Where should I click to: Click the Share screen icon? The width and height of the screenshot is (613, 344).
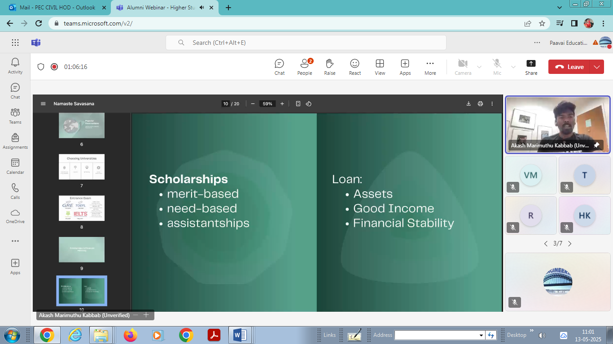click(531, 67)
